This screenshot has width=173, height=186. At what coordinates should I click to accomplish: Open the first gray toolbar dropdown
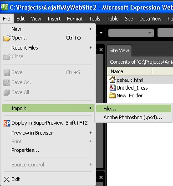(131, 33)
